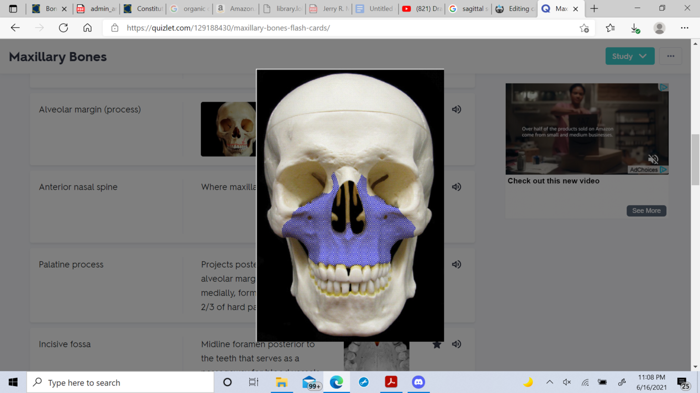Click the scrollbar down arrow
The width and height of the screenshot is (700, 393).
pyautogui.click(x=695, y=367)
